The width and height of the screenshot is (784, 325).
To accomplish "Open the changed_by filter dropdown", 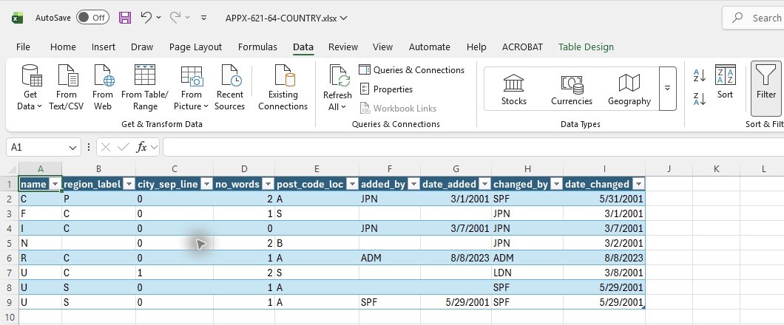I will 556,184.
